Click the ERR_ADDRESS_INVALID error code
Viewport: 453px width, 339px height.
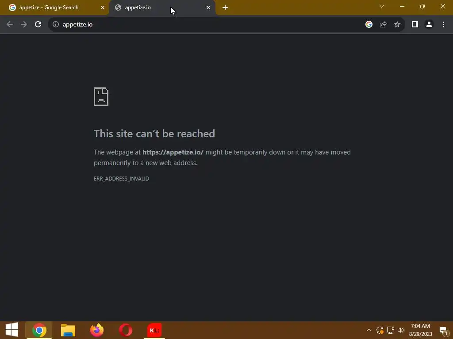point(121,179)
